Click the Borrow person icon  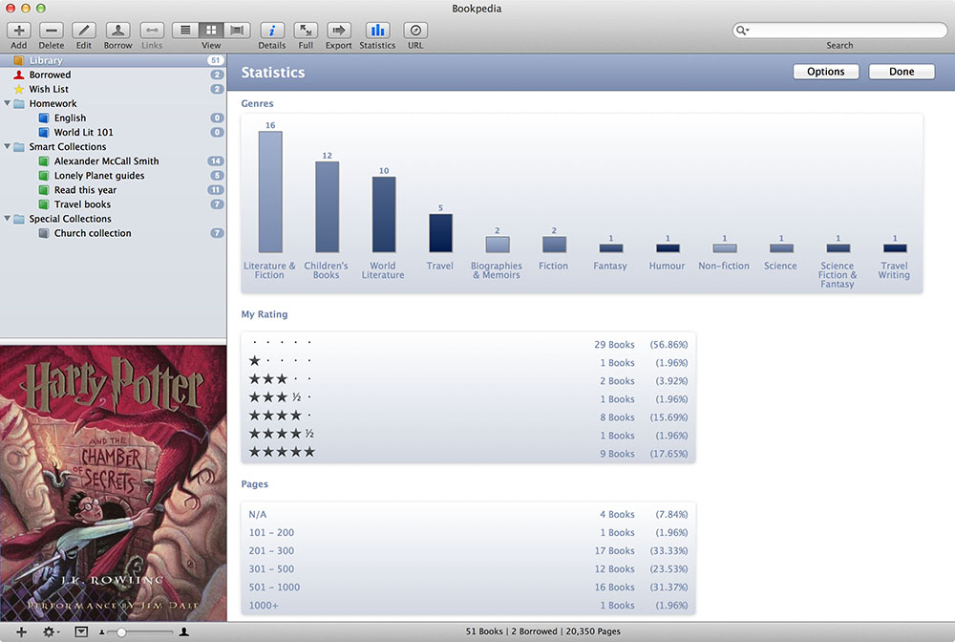coord(118,31)
